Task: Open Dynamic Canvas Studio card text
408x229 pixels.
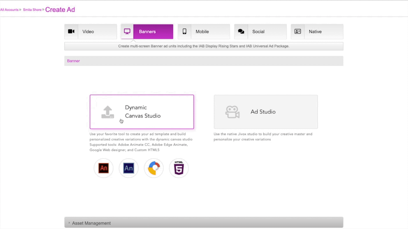Action: tap(142, 112)
